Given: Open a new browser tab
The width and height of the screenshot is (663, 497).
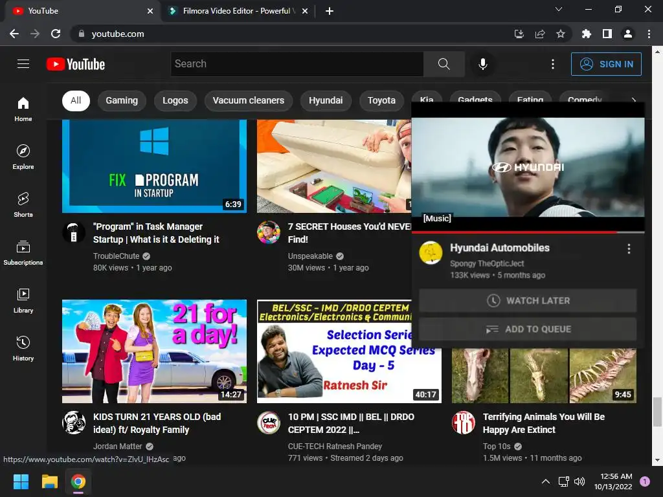Looking at the screenshot, I should [330, 11].
